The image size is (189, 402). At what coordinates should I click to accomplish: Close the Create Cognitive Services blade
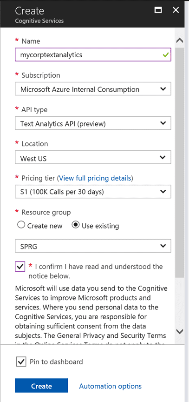click(176, 10)
